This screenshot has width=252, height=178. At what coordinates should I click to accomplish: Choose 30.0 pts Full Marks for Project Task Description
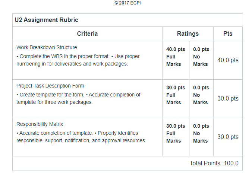176,95
